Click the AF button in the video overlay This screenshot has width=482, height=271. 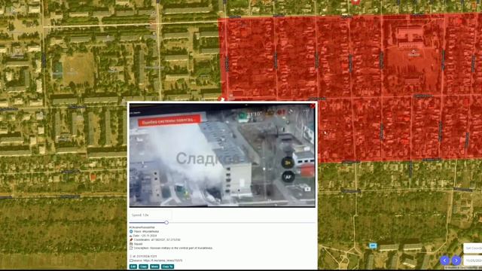tap(288, 177)
